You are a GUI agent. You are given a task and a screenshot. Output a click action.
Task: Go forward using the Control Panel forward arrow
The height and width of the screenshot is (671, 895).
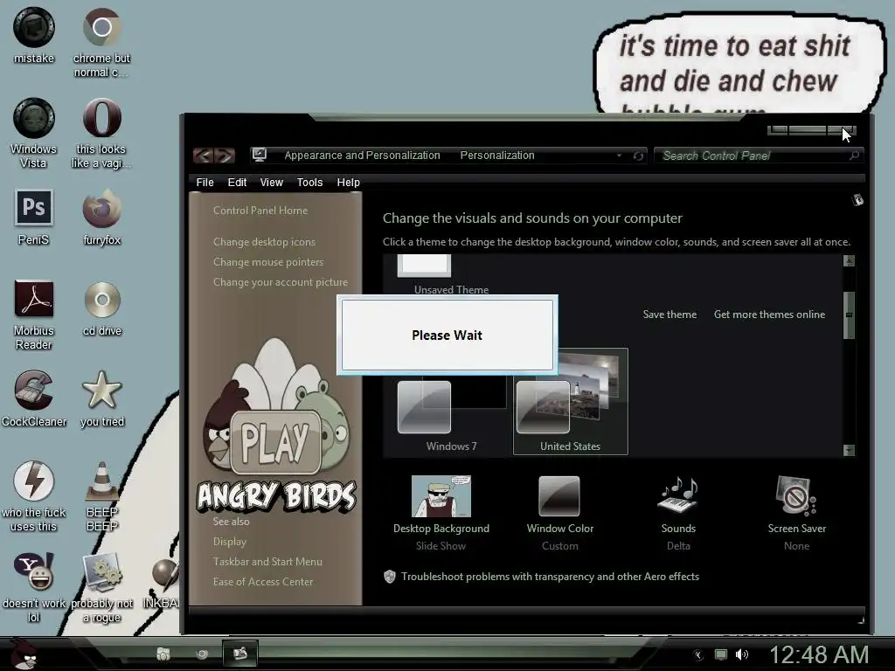pyautogui.click(x=225, y=156)
